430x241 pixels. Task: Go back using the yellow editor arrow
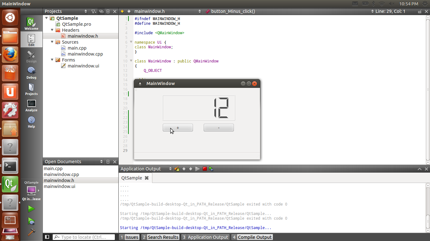tap(122, 11)
